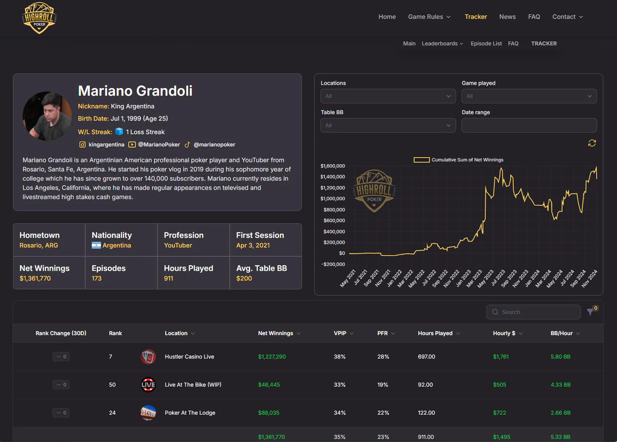Open Mariano's Instagram profile via the Instagram icon
Image resolution: width=617 pixels, height=442 pixels.
(x=82, y=144)
